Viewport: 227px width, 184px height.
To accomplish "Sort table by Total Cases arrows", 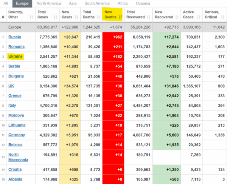I will click(x=56, y=17).
